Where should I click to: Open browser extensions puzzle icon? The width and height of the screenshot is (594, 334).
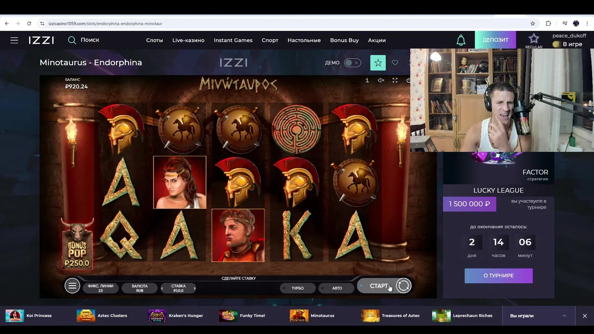point(549,23)
